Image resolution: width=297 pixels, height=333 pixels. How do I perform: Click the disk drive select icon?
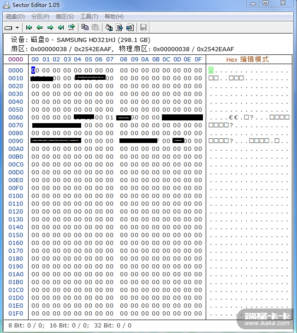[x=8, y=28]
